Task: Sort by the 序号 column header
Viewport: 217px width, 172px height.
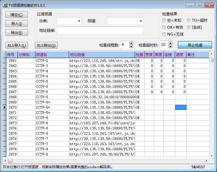Action: 12,55
